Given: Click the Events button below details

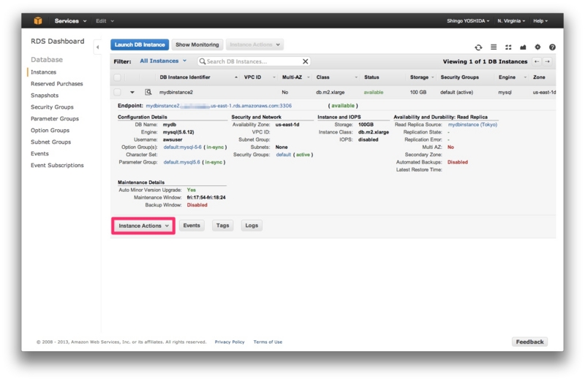Looking at the screenshot, I should click(192, 226).
